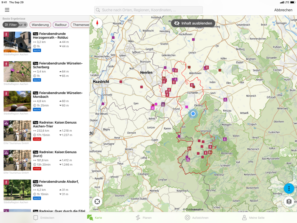
Task: Open Feierabendrunde Alsdorf, Ofden result
Action: [45, 192]
